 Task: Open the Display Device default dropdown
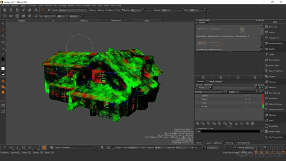point(134,147)
